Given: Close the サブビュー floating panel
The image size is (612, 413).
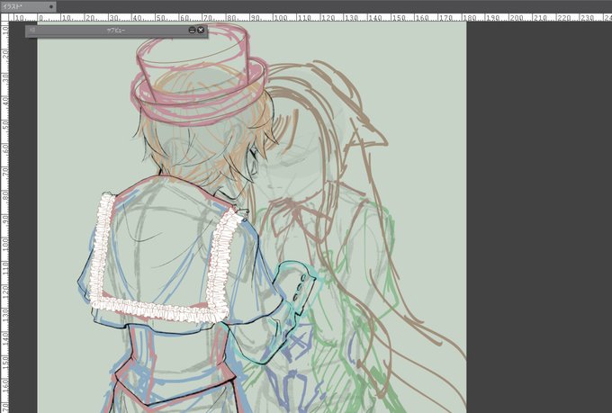Looking at the screenshot, I should click(x=201, y=30).
